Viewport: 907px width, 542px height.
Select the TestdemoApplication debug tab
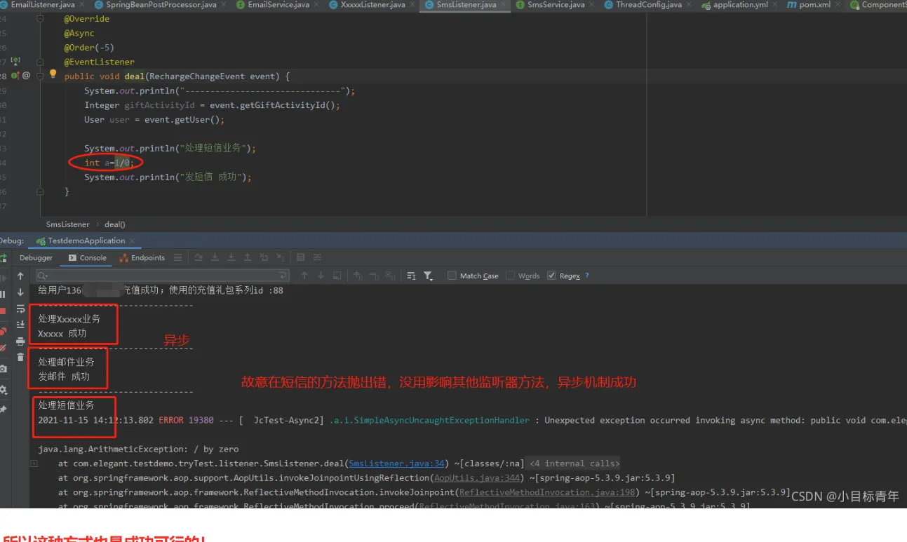(x=86, y=240)
